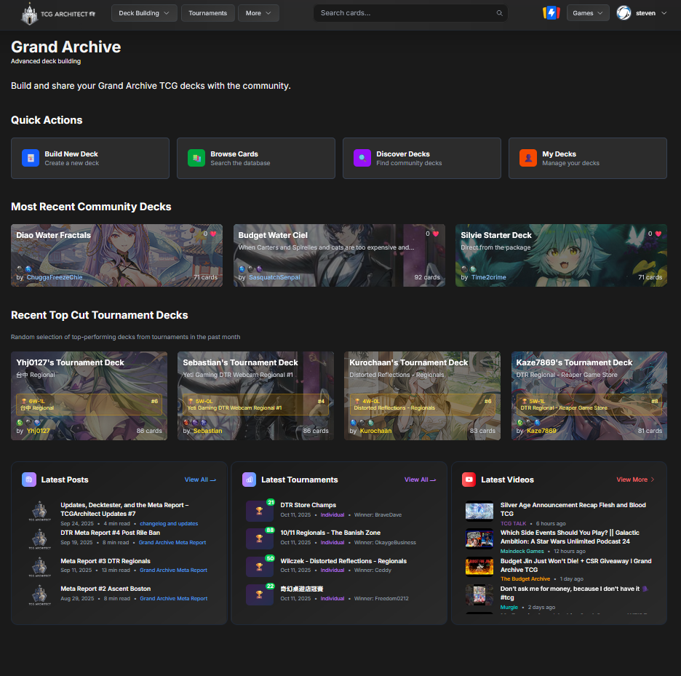Click the search magnifier icon

[499, 13]
